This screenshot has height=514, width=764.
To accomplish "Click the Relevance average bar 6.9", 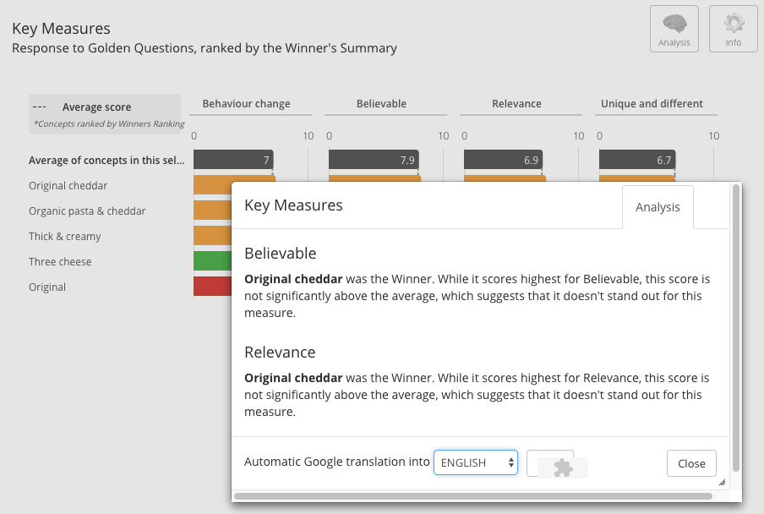I will (504, 160).
